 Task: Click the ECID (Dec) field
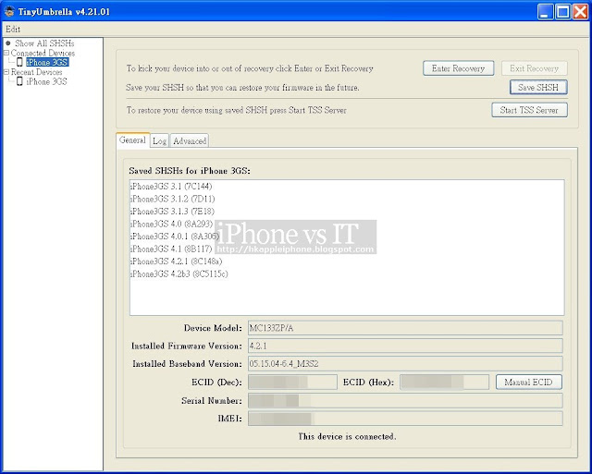(292, 382)
